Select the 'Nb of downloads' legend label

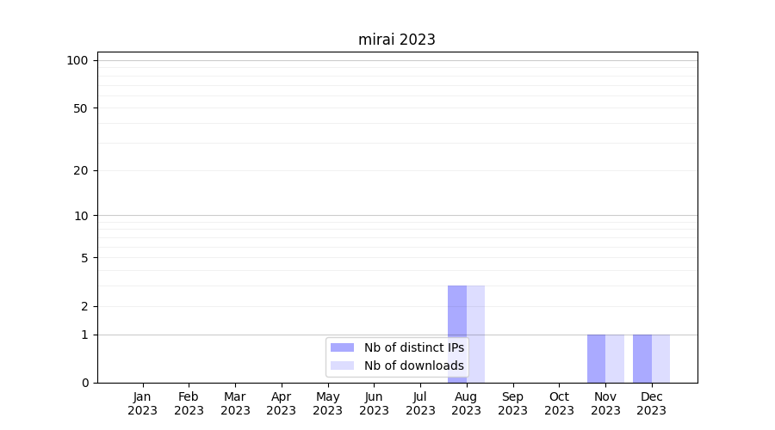(413, 365)
